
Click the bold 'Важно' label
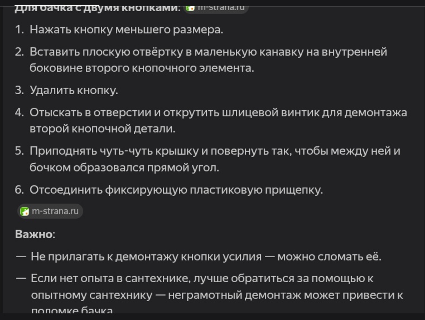pyautogui.click(x=33, y=234)
